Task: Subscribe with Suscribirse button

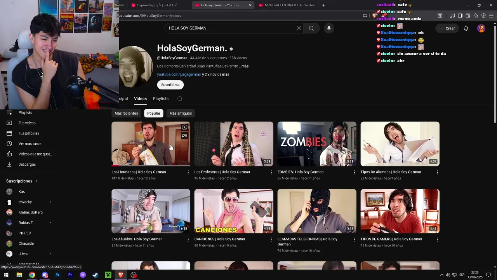Action: 170,85
